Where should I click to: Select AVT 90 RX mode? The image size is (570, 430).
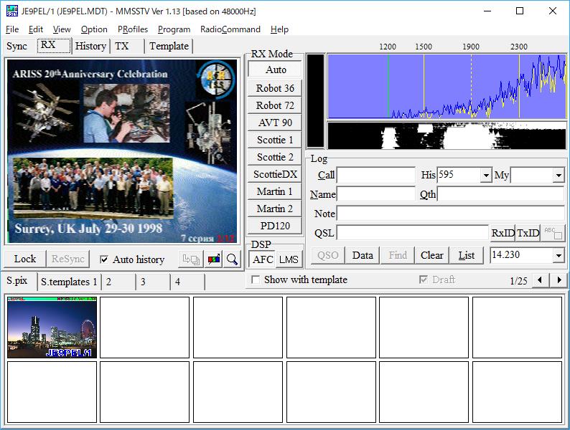275,123
